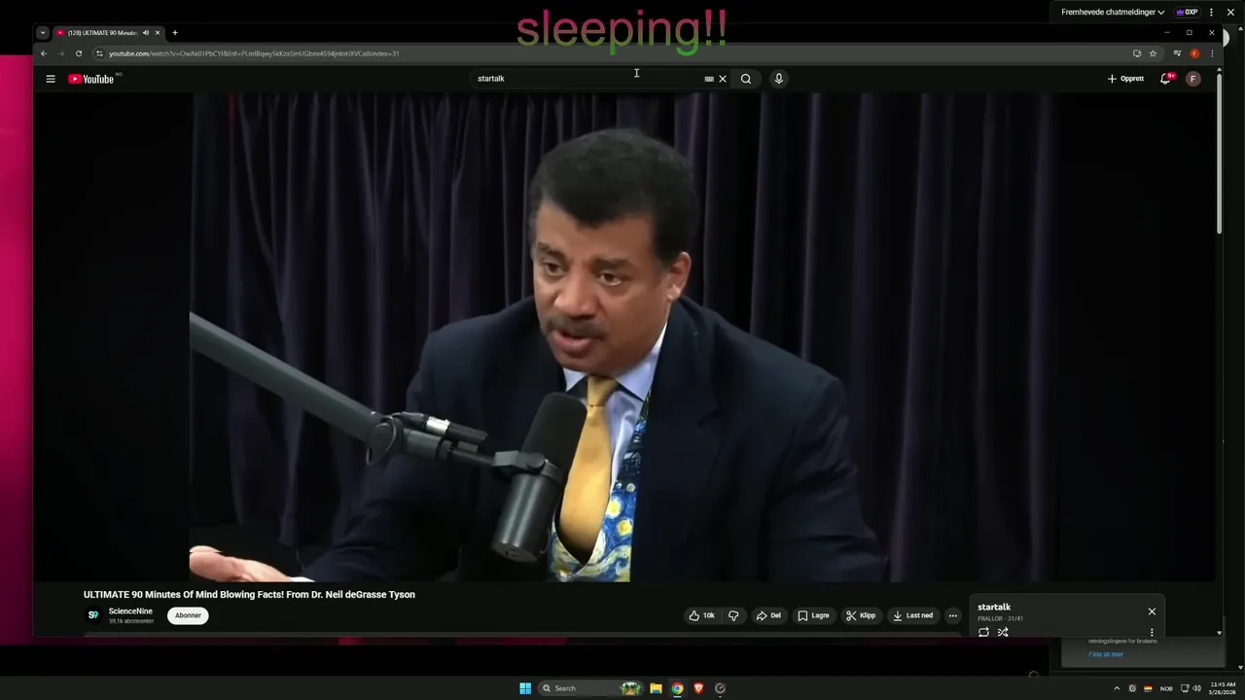1245x700 pixels.
Task: Start voice search with the microphone icon
Action: click(778, 79)
